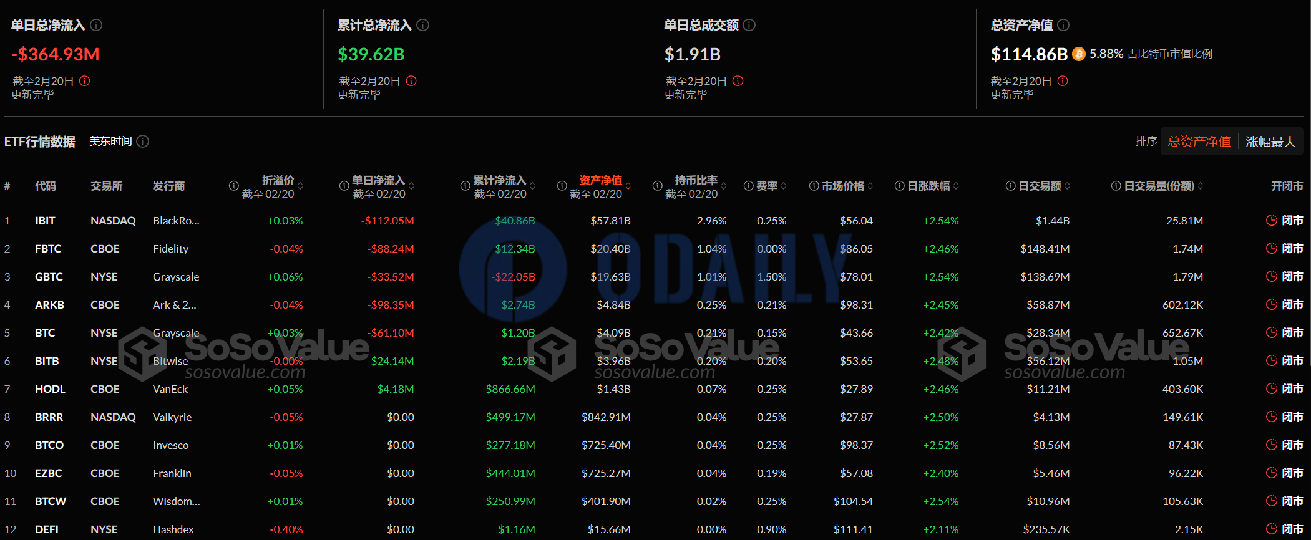Open the IBIT ticker link
Viewport: 1311px width, 540px height.
[x=45, y=221]
